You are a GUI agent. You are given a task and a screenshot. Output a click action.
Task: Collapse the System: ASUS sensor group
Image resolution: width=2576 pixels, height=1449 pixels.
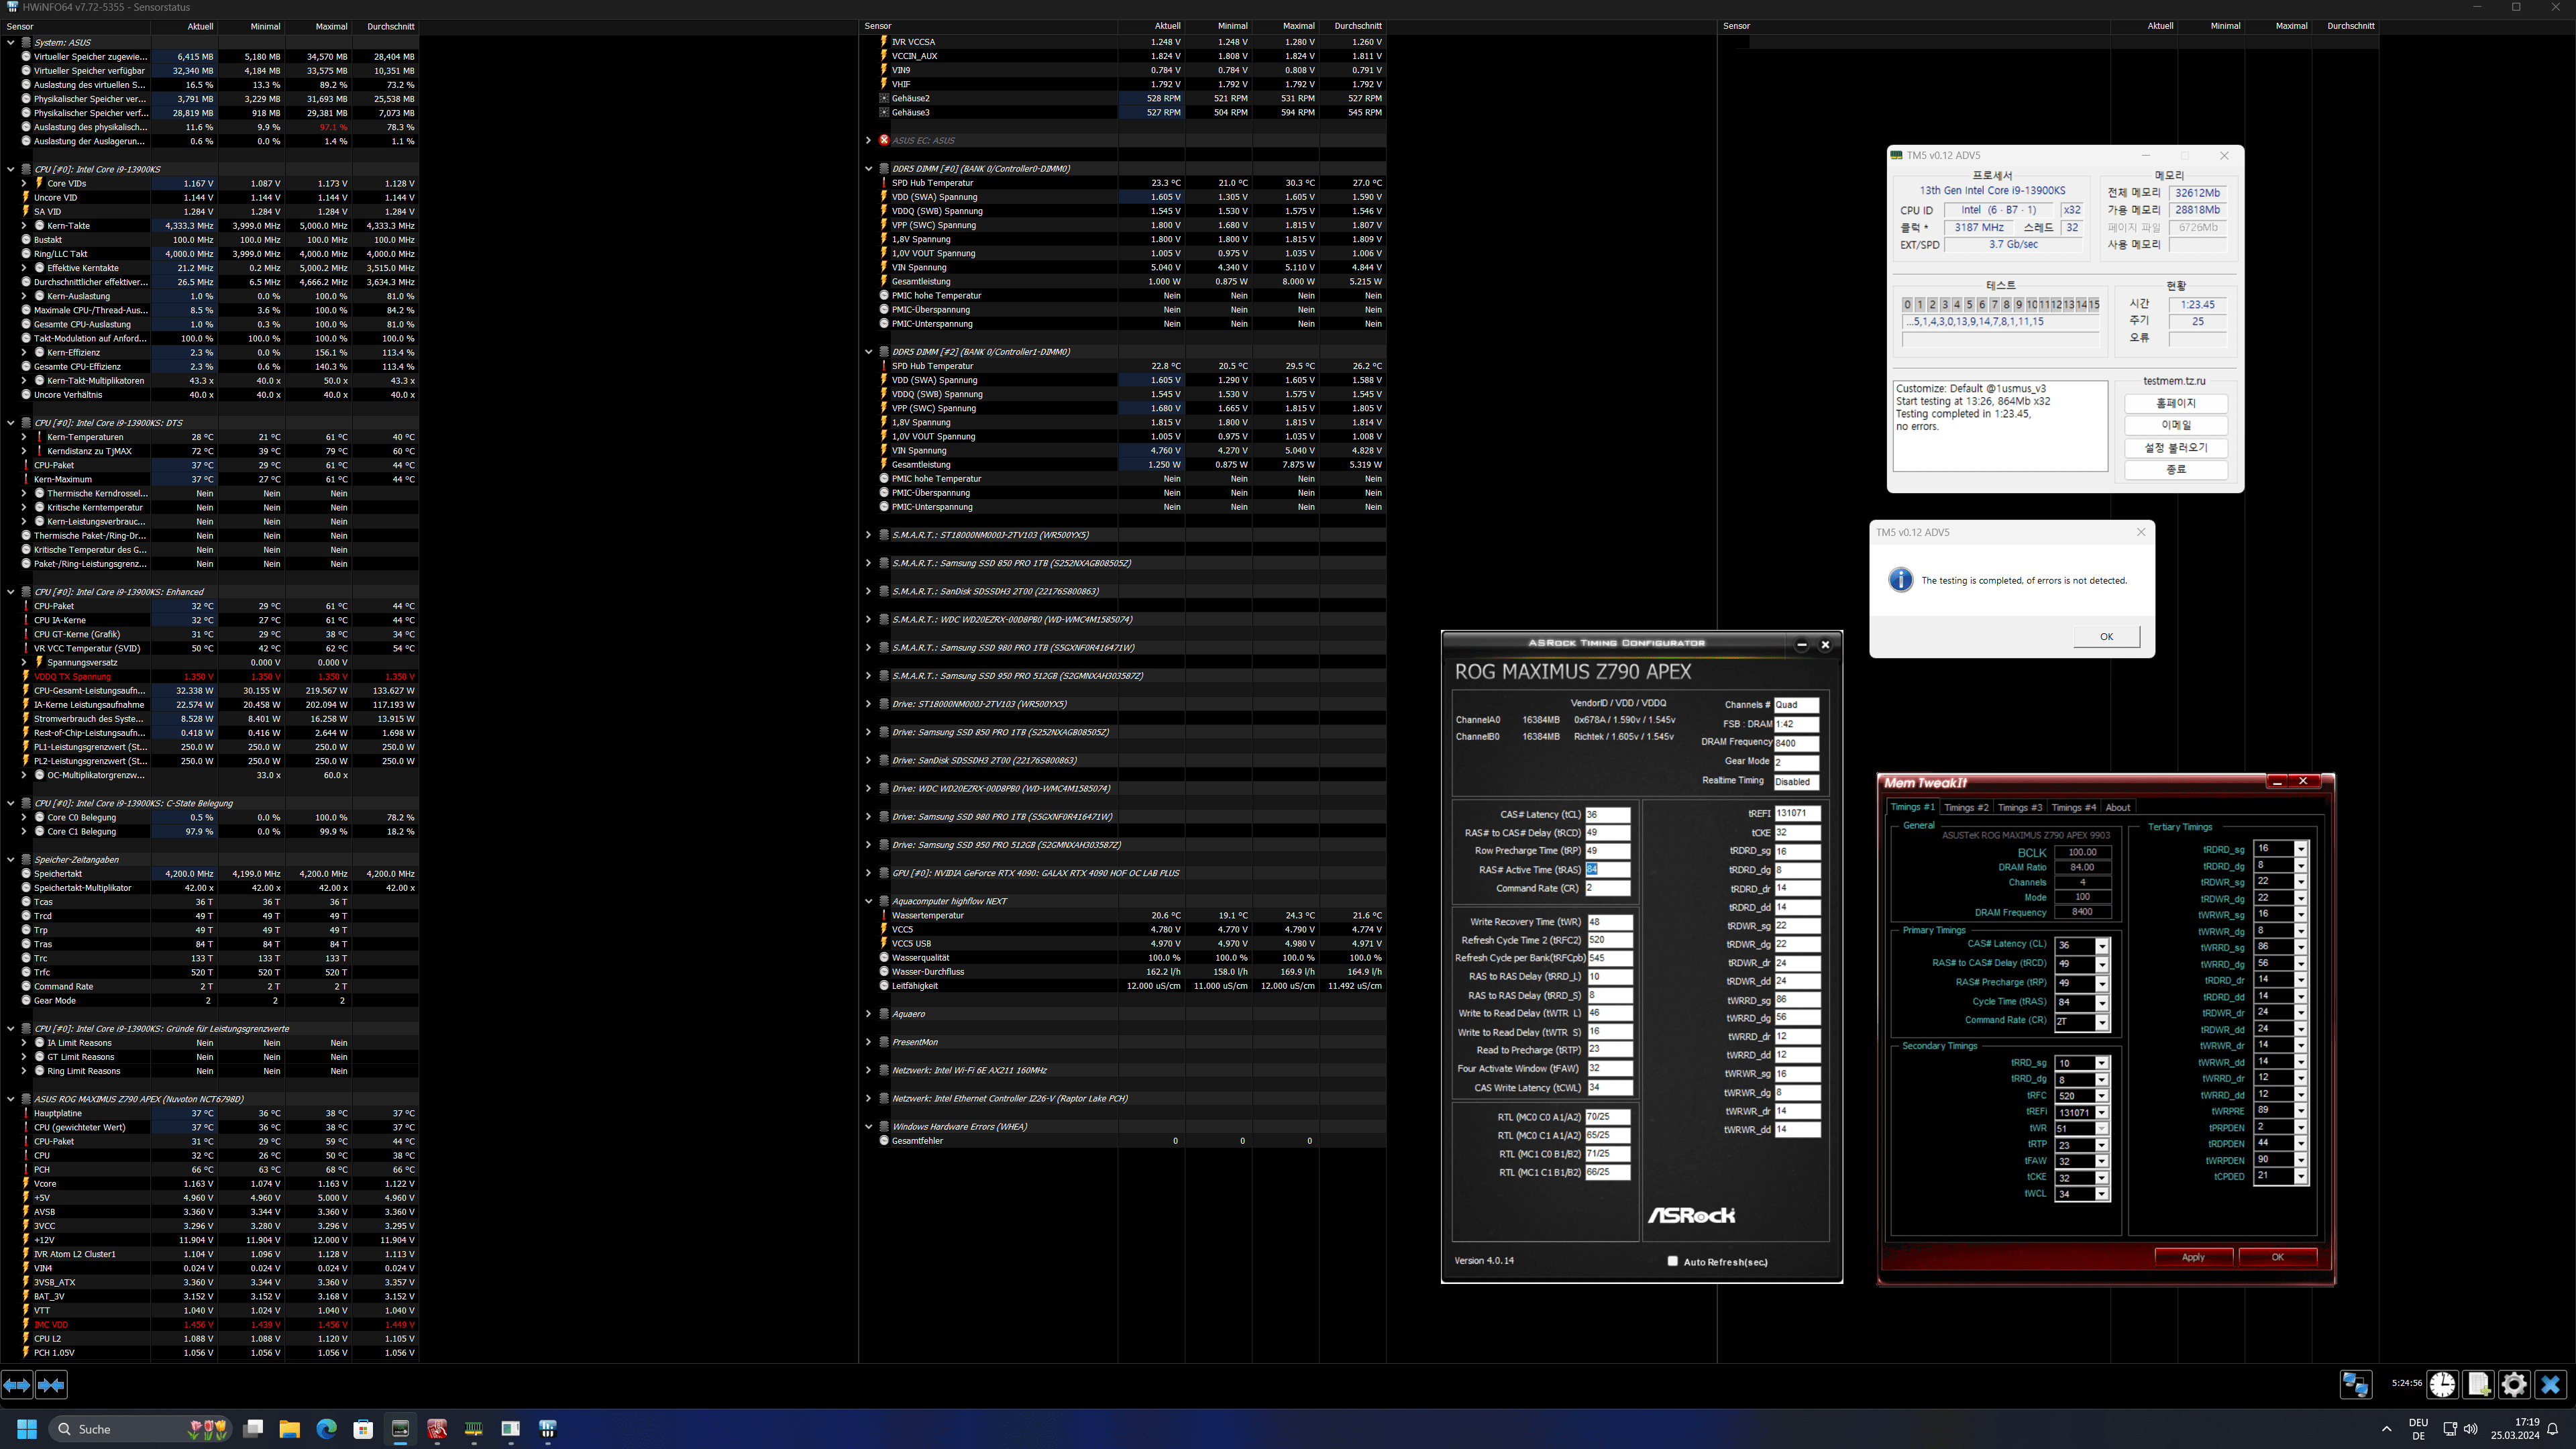pos(11,42)
